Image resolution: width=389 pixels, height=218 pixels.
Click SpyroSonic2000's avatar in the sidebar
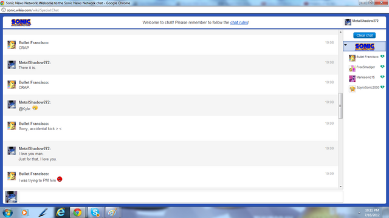coord(352,89)
